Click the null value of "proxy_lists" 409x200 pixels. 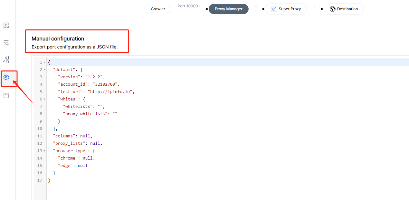click(x=96, y=143)
